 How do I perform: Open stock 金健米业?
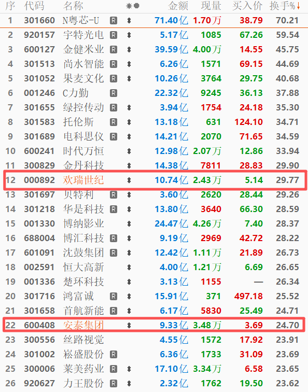[x=83, y=49]
